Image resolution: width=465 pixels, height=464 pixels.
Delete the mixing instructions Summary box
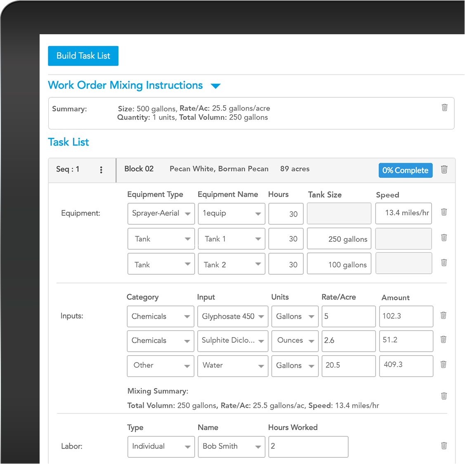pos(444,107)
